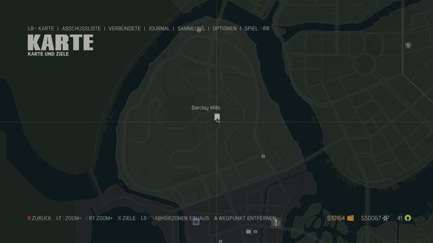Select the exclamation mark mission marker
Image resolution: width=433 pixels, height=243 pixels.
pos(276,223)
